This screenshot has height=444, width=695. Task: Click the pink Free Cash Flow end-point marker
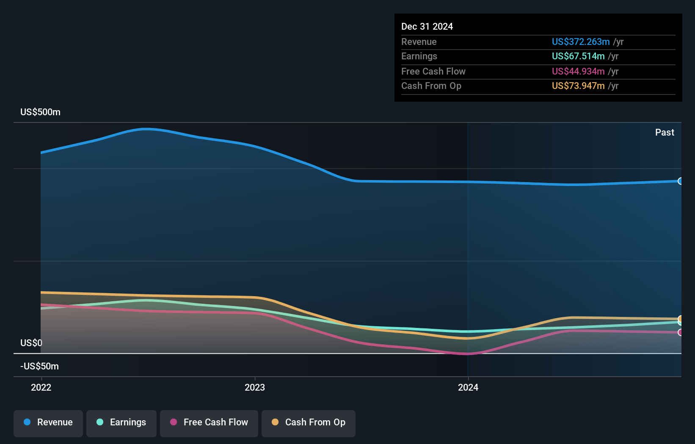(x=680, y=333)
